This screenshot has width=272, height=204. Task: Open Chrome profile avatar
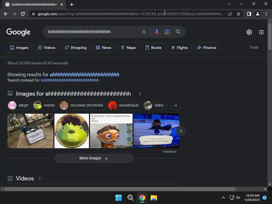[258, 14]
